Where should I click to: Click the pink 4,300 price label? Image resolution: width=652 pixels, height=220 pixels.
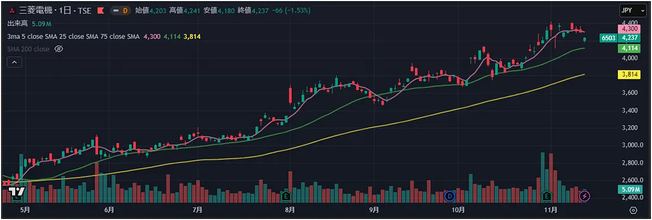629,28
